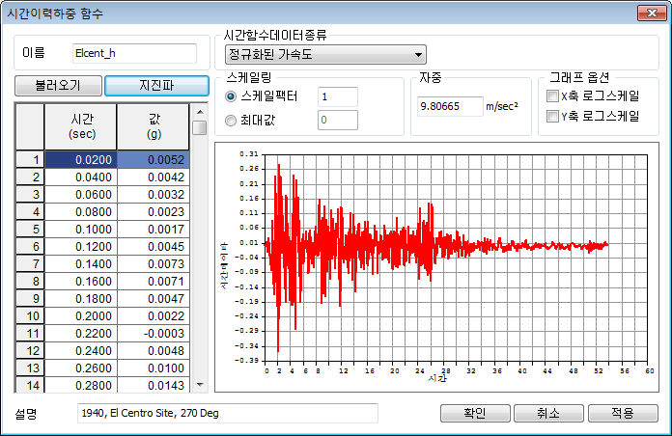This screenshot has width=672, height=436.
Task: Click time cell 0.1000
Action: [80, 230]
